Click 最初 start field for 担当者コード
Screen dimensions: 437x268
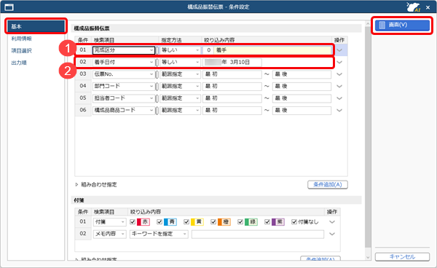click(x=232, y=98)
